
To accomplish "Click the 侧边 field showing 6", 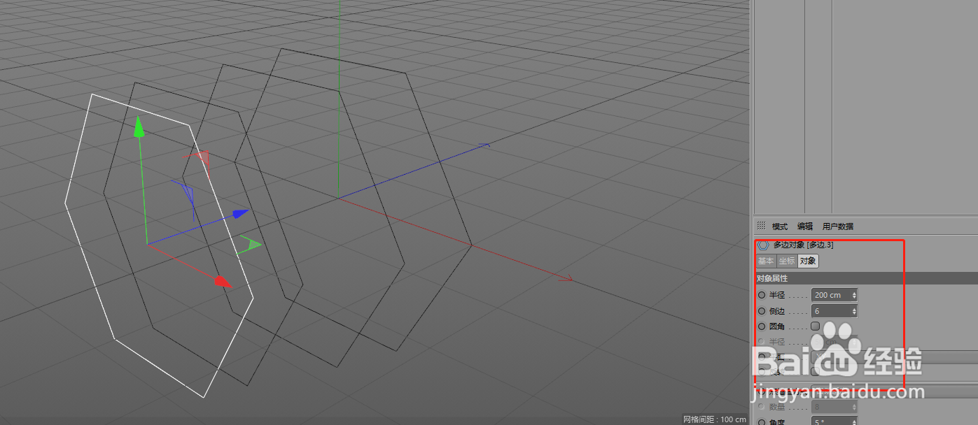I will pyautogui.click(x=834, y=311).
